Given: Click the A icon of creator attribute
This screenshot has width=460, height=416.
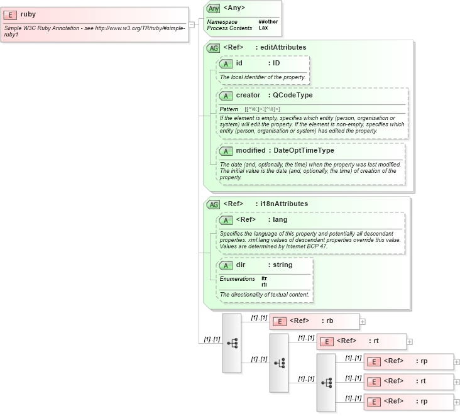Looking at the screenshot, I should pyautogui.click(x=226, y=96).
